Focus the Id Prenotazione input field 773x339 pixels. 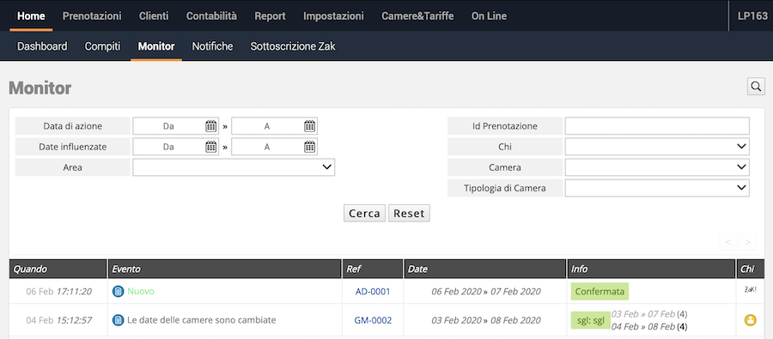(657, 126)
